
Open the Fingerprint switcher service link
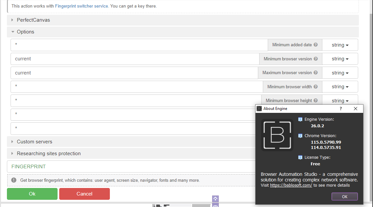pyautogui.click(x=81, y=6)
